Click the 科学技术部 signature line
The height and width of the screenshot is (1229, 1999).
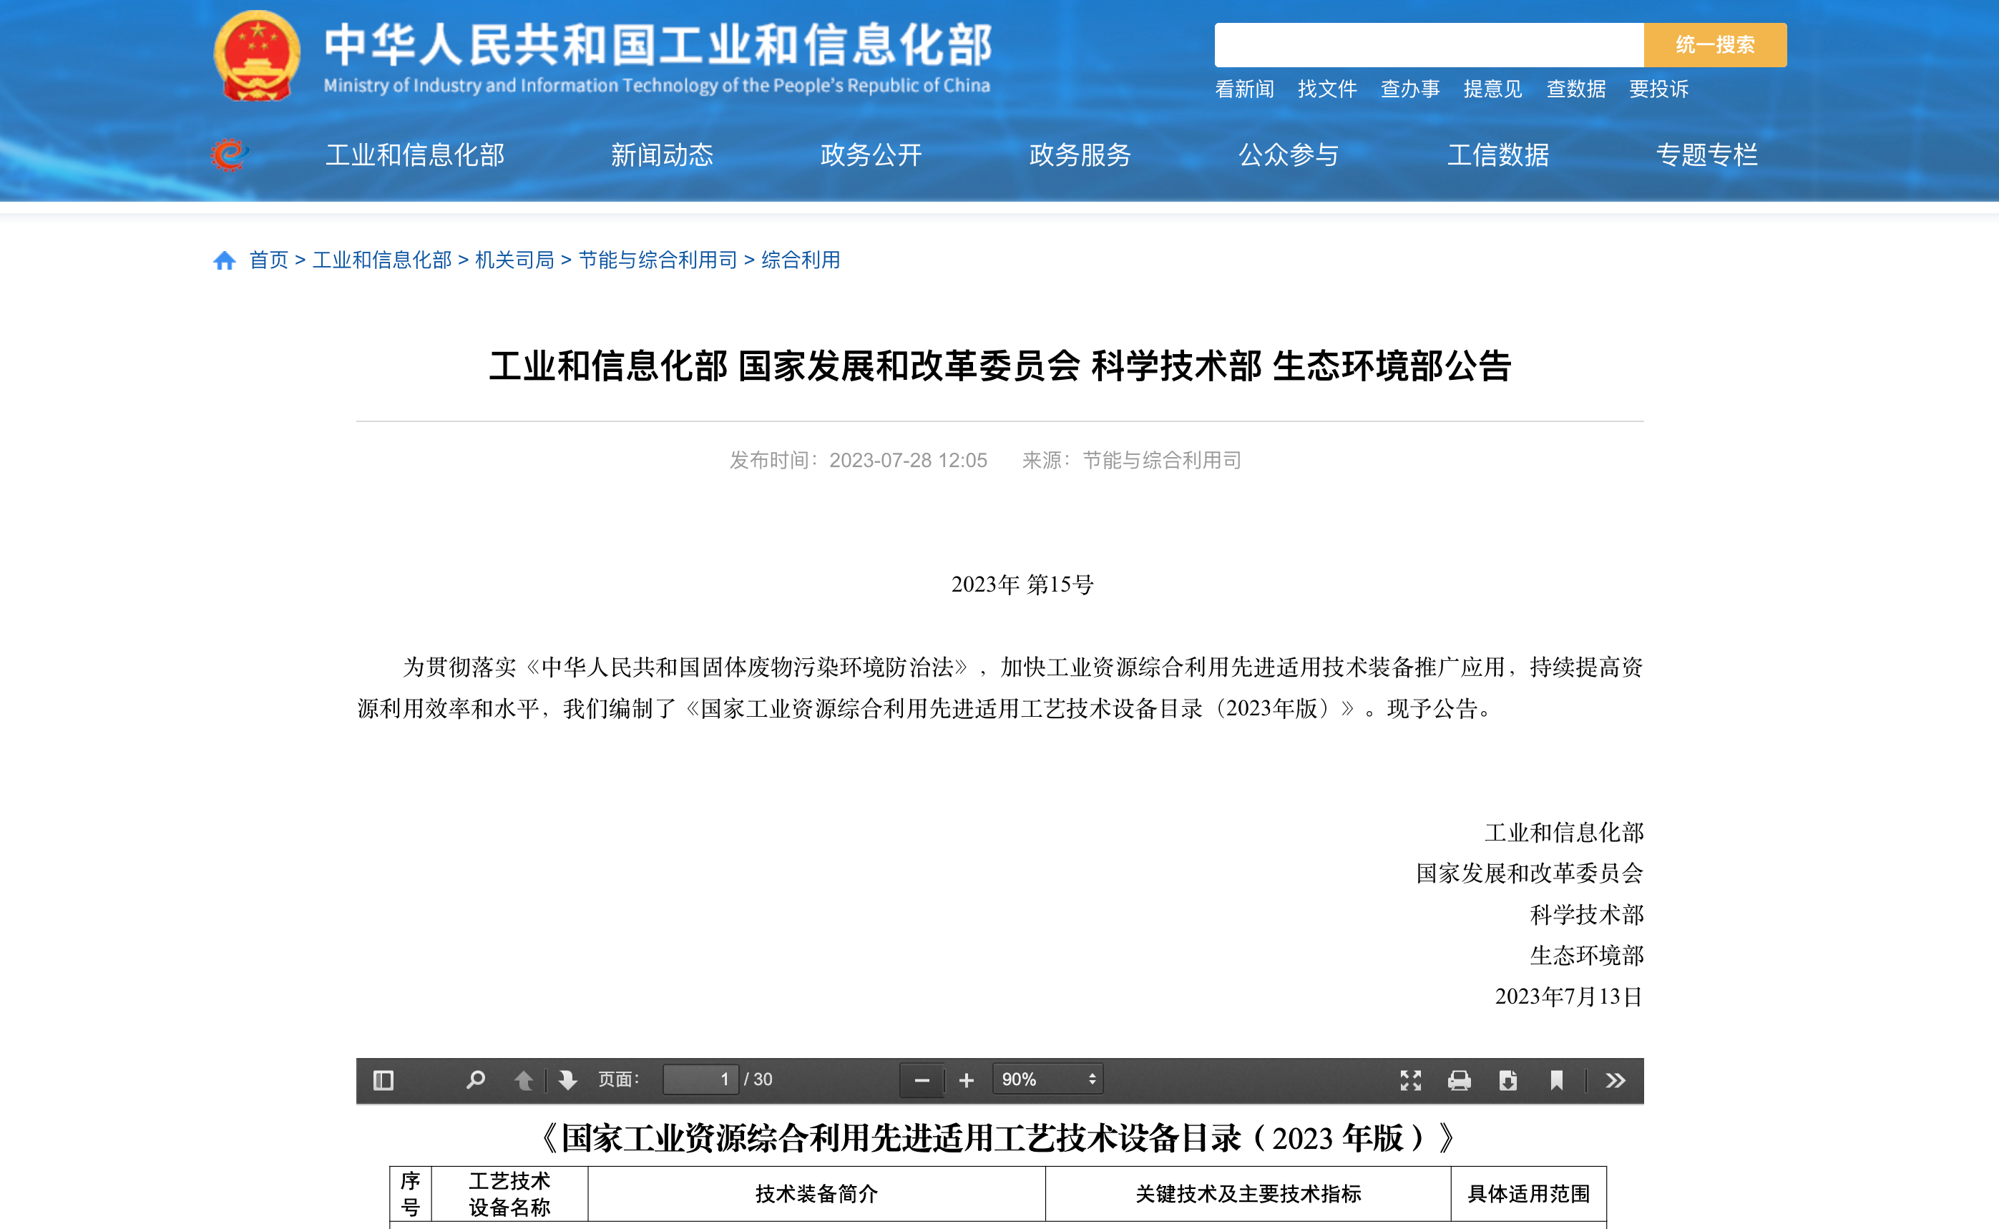[x=1586, y=914]
